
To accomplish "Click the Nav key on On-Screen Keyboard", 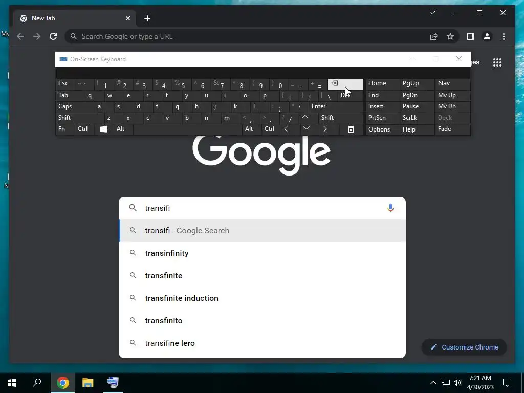I will (452, 83).
